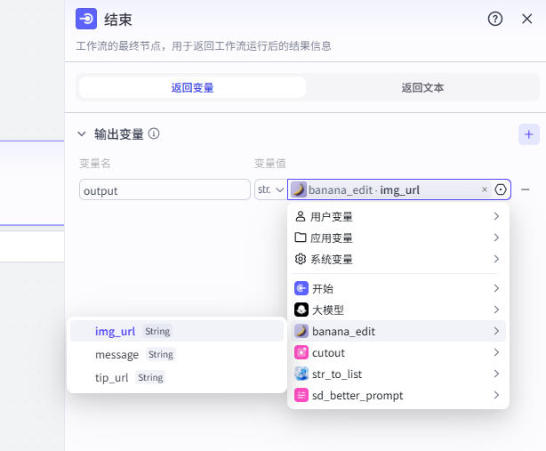This screenshot has width=546, height=451.
Task: Click the help question mark icon
Action: tap(495, 19)
